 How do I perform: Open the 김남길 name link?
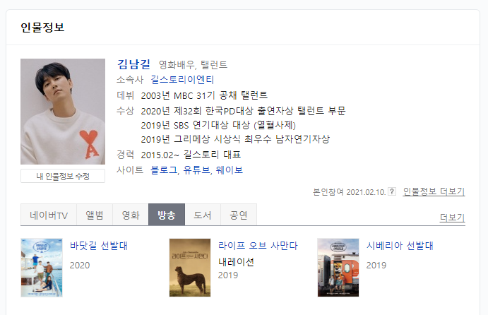tap(133, 64)
